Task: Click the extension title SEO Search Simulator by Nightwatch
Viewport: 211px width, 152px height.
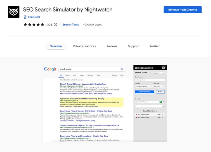Action: point(68,10)
